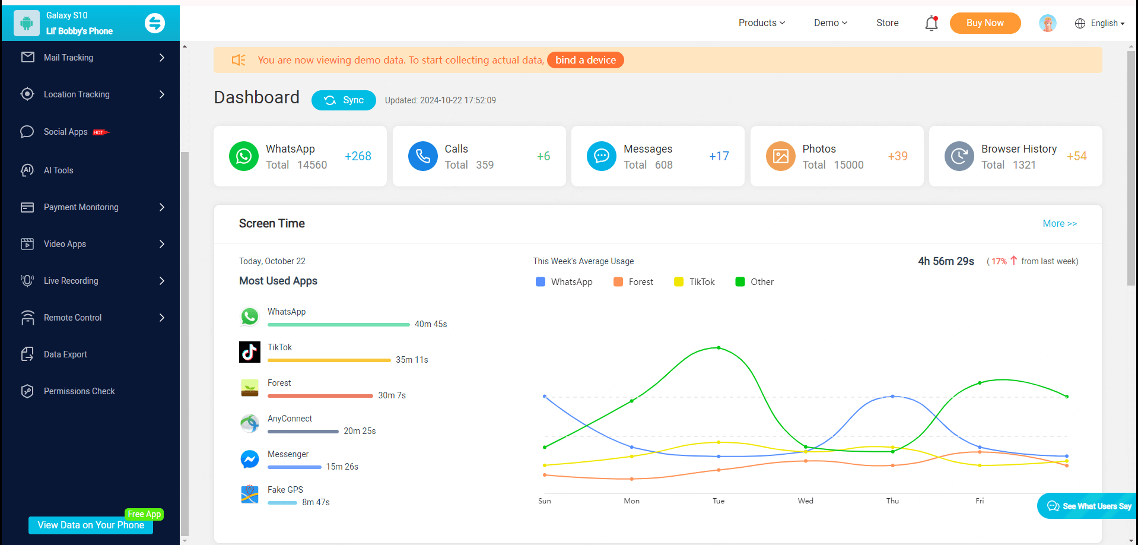This screenshot has height=545, width=1138.
Task: Expand the Payment Monitoring chevron
Action: tap(162, 207)
